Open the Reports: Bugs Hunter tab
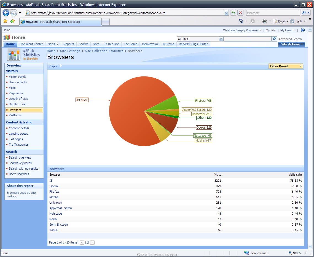Image resolution: width=314 pixels, height=257 pixels. pyautogui.click(x=193, y=44)
